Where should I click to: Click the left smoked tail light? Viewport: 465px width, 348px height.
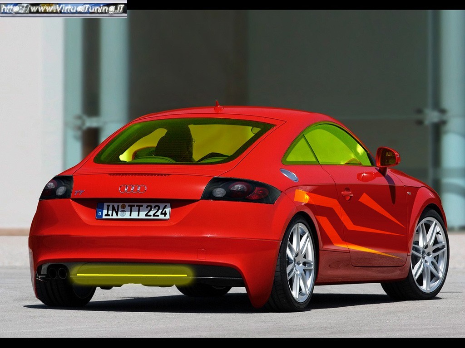[x=57, y=188]
